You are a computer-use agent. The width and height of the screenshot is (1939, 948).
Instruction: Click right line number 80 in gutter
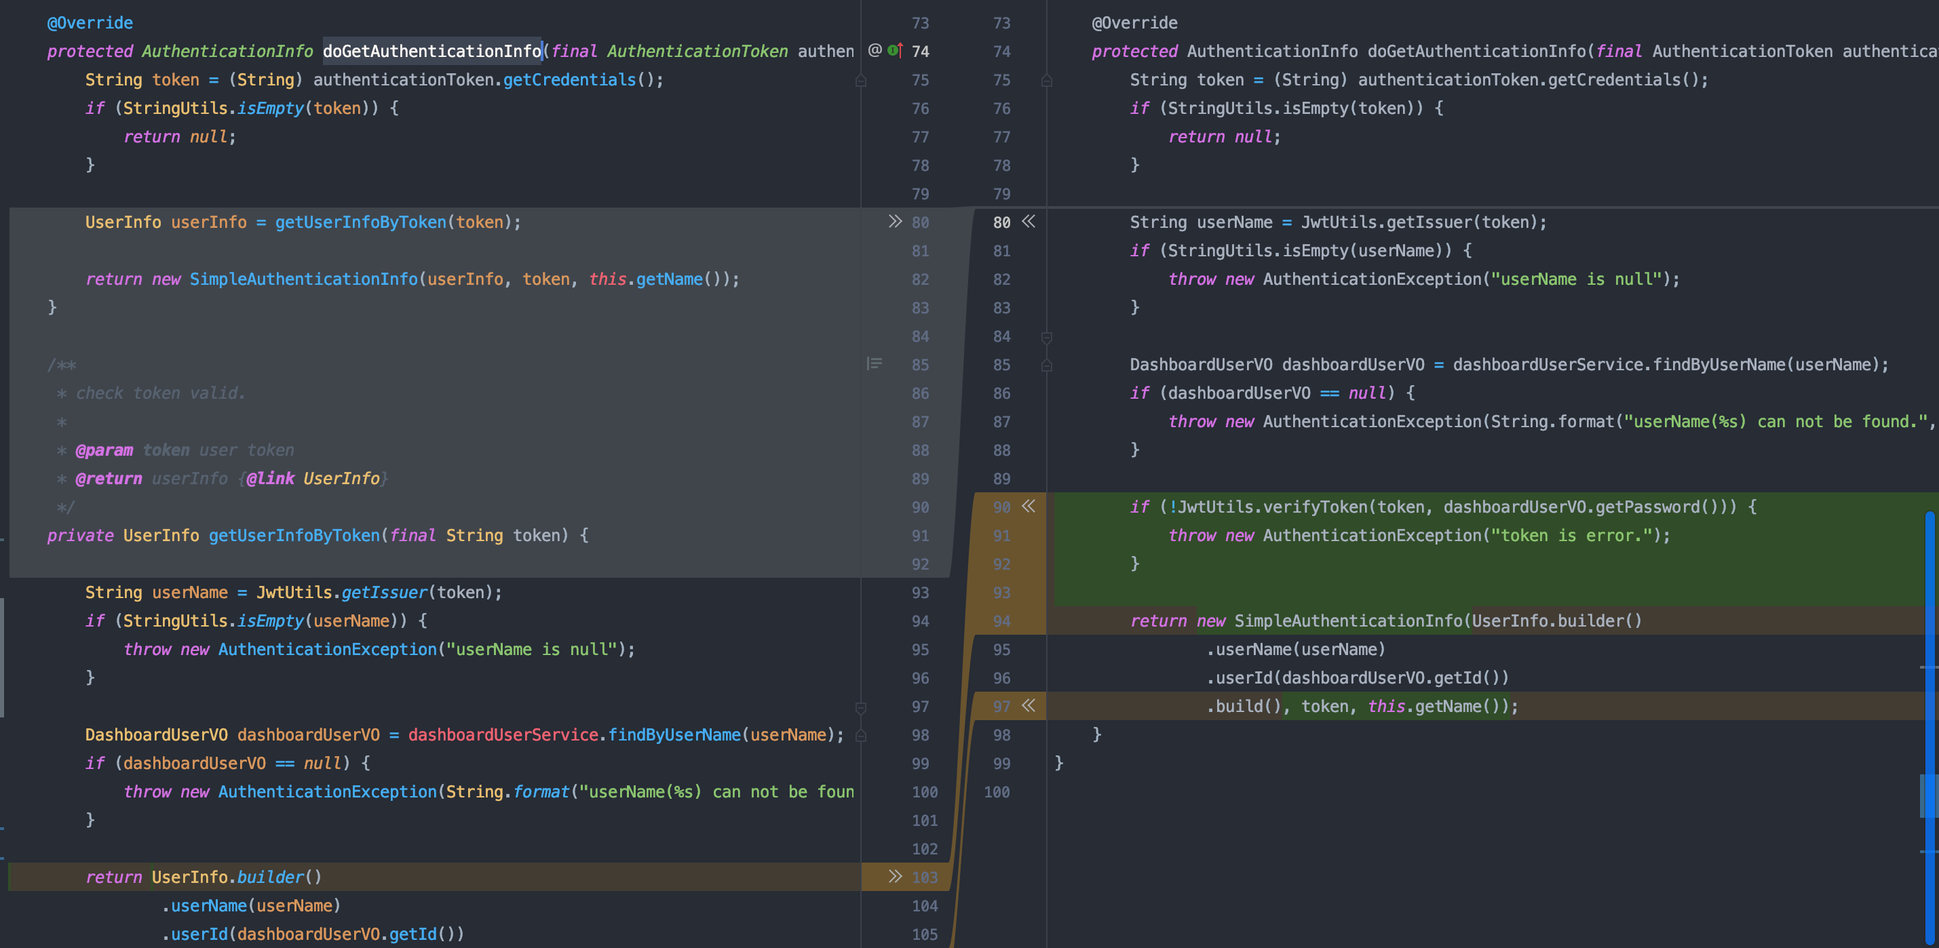coord(1001,222)
